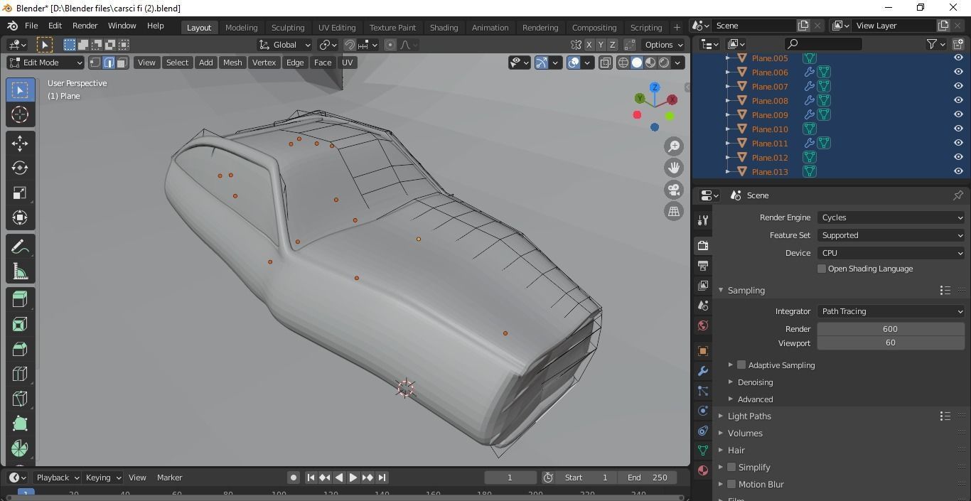
Task: Click the viewport zoom icon
Action: [x=673, y=146]
